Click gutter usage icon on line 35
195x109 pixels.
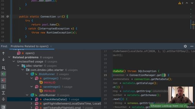[x=8, y=16]
